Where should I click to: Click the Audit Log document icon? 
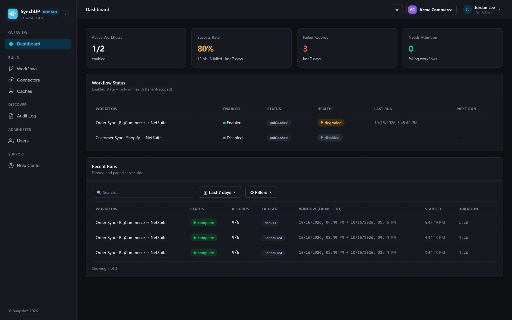click(11, 116)
